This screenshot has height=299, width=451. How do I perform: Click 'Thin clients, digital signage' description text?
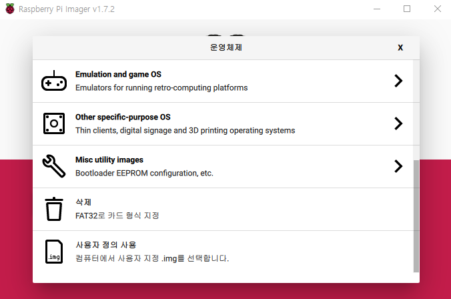[185, 130]
